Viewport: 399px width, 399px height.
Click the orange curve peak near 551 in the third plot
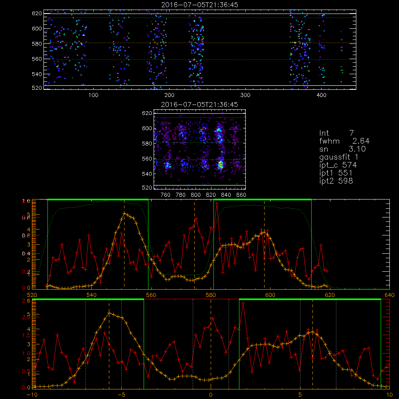124,213
